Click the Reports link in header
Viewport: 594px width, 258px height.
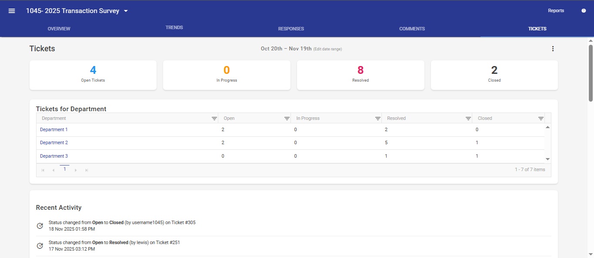(x=556, y=11)
